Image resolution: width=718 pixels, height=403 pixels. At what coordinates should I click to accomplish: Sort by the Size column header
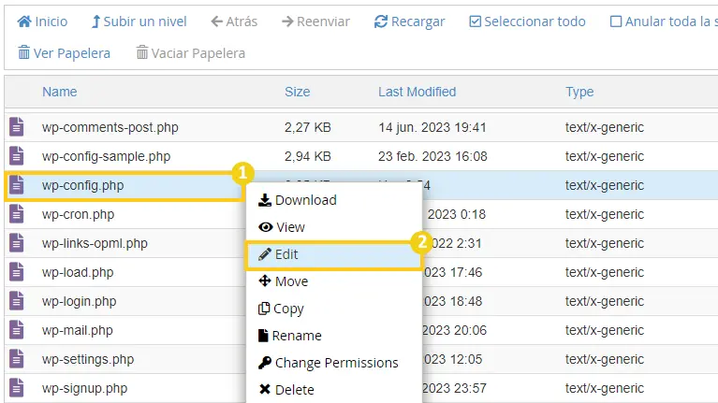[x=297, y=92]
